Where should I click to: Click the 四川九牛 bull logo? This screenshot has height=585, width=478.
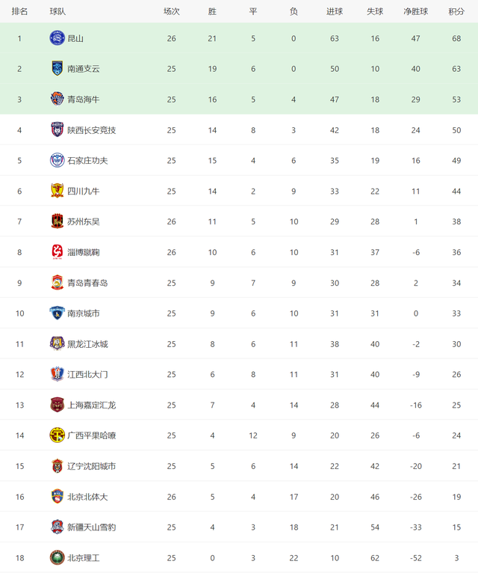(x=57, y=191)
